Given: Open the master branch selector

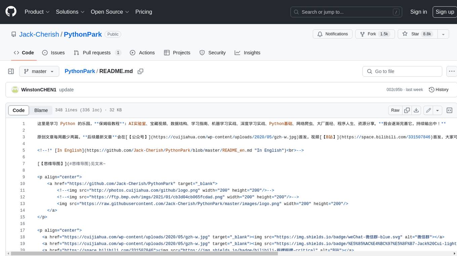Looking at the screenshot, I should pyautogui.click(x=39, y=71).
